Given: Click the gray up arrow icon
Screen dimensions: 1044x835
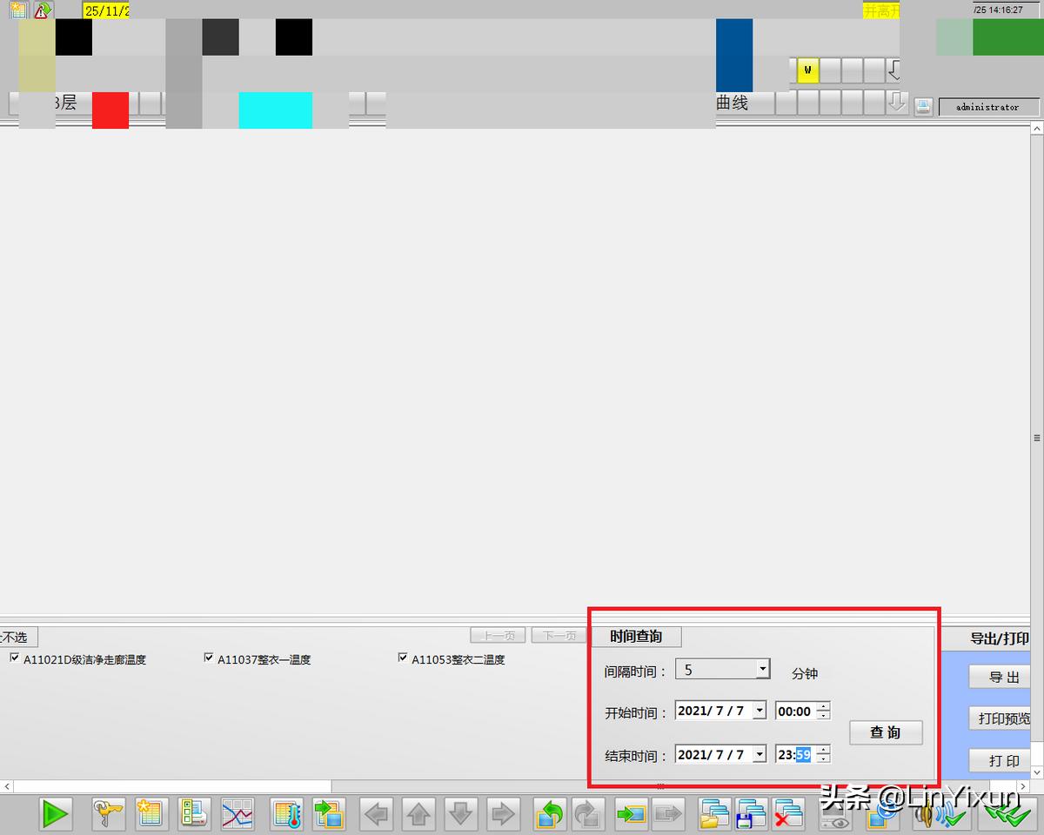Looking at the screenshot, I should (x=419, y=814).
